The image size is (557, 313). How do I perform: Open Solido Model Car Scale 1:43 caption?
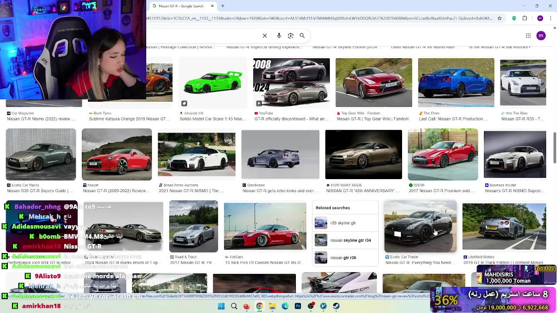[213, 119]
